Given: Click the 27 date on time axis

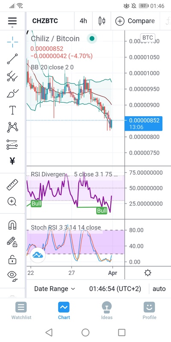Looking at the screenshot, I should [71, 273].
